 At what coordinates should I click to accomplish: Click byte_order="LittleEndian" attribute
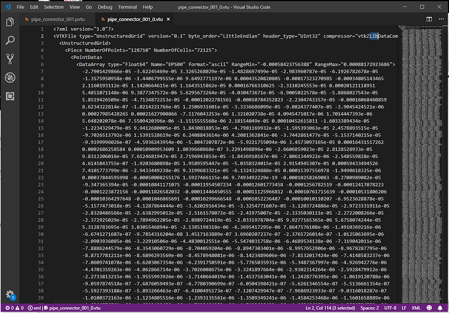pos(224,36)
